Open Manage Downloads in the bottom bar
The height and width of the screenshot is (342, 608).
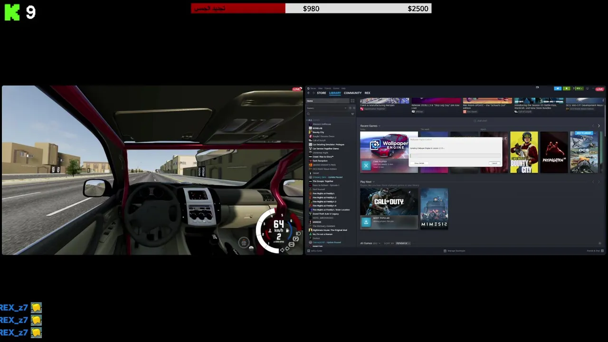pos(455,251)
